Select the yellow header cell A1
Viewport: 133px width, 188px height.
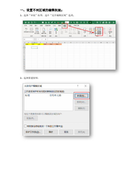(28, 44)
